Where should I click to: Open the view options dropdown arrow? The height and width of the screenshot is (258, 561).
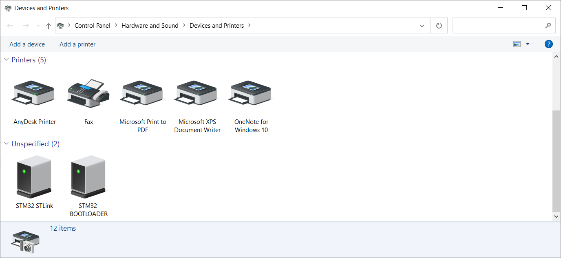click(x=528, y=44)
